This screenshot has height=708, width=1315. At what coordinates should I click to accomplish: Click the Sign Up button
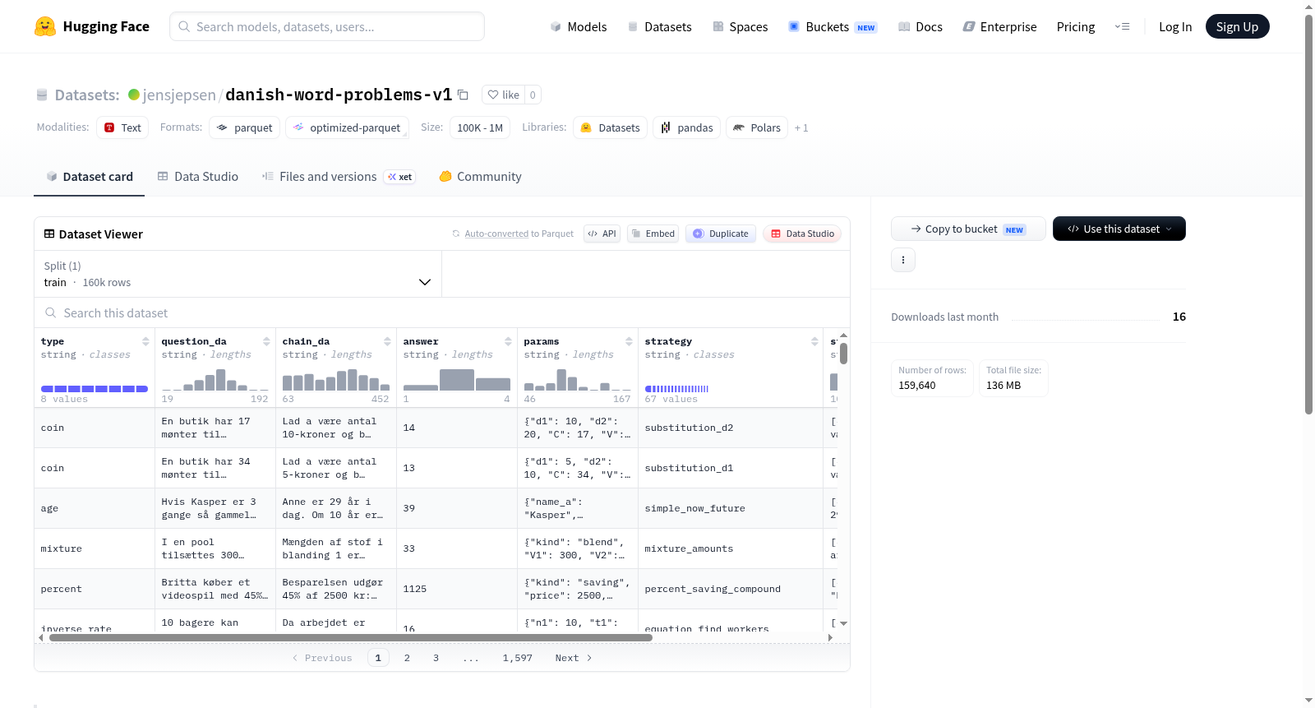[1238, 26]
